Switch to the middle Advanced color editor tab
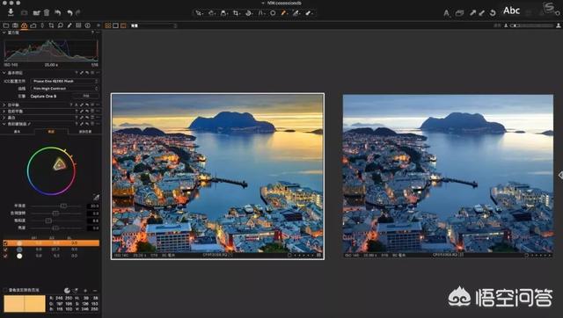This screenshot has width=563, height=318. (51, 132)
